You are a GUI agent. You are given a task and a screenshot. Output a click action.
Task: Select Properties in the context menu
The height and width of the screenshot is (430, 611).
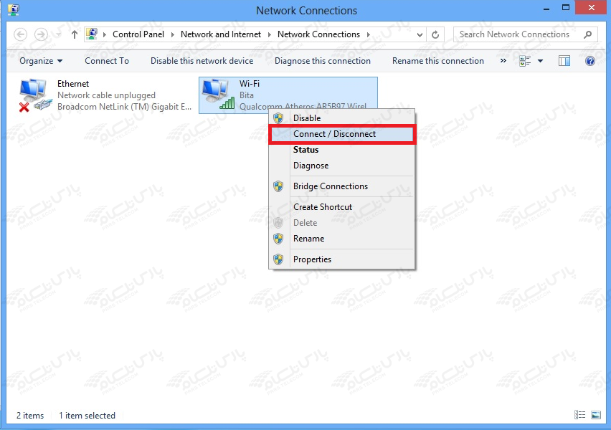(312, 259)
